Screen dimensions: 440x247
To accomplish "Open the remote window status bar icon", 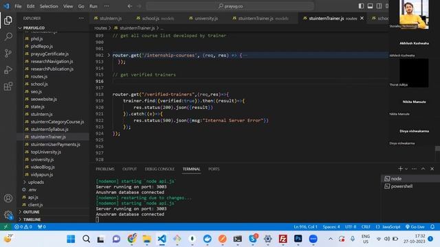I will coord(5,226).
